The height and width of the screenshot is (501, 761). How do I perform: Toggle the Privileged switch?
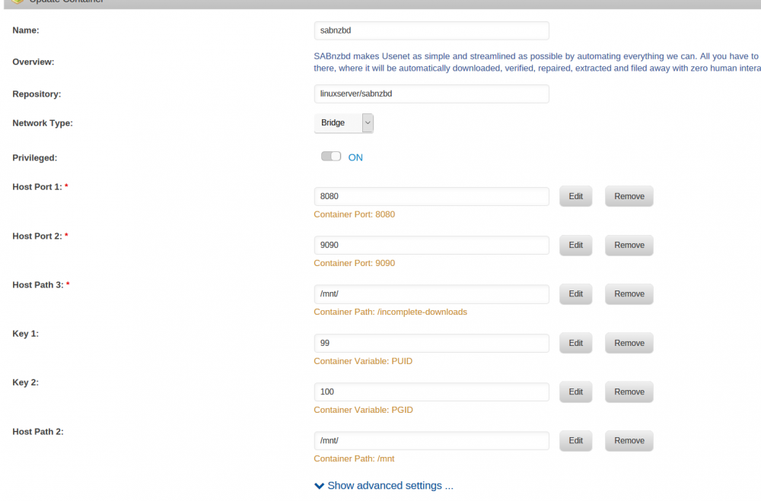pos(331,156)
